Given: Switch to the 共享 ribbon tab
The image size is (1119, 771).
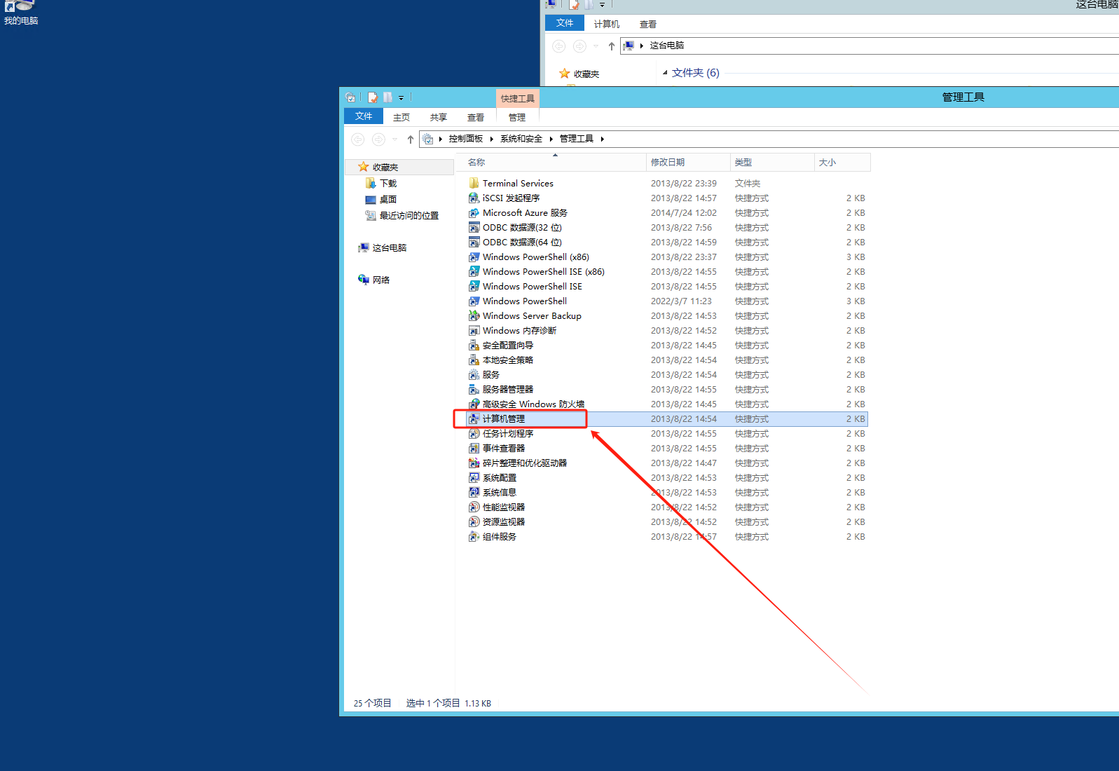Looking at the screenshot, I should pos(439,117).
